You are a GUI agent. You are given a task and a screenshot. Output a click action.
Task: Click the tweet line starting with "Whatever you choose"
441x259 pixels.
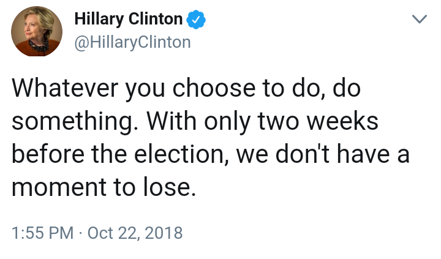click(x=186, y=89)
